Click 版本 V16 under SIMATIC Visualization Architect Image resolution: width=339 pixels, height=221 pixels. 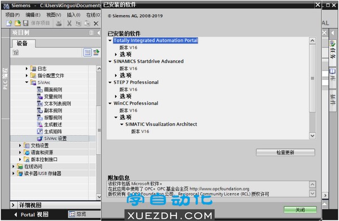[140, 131]
